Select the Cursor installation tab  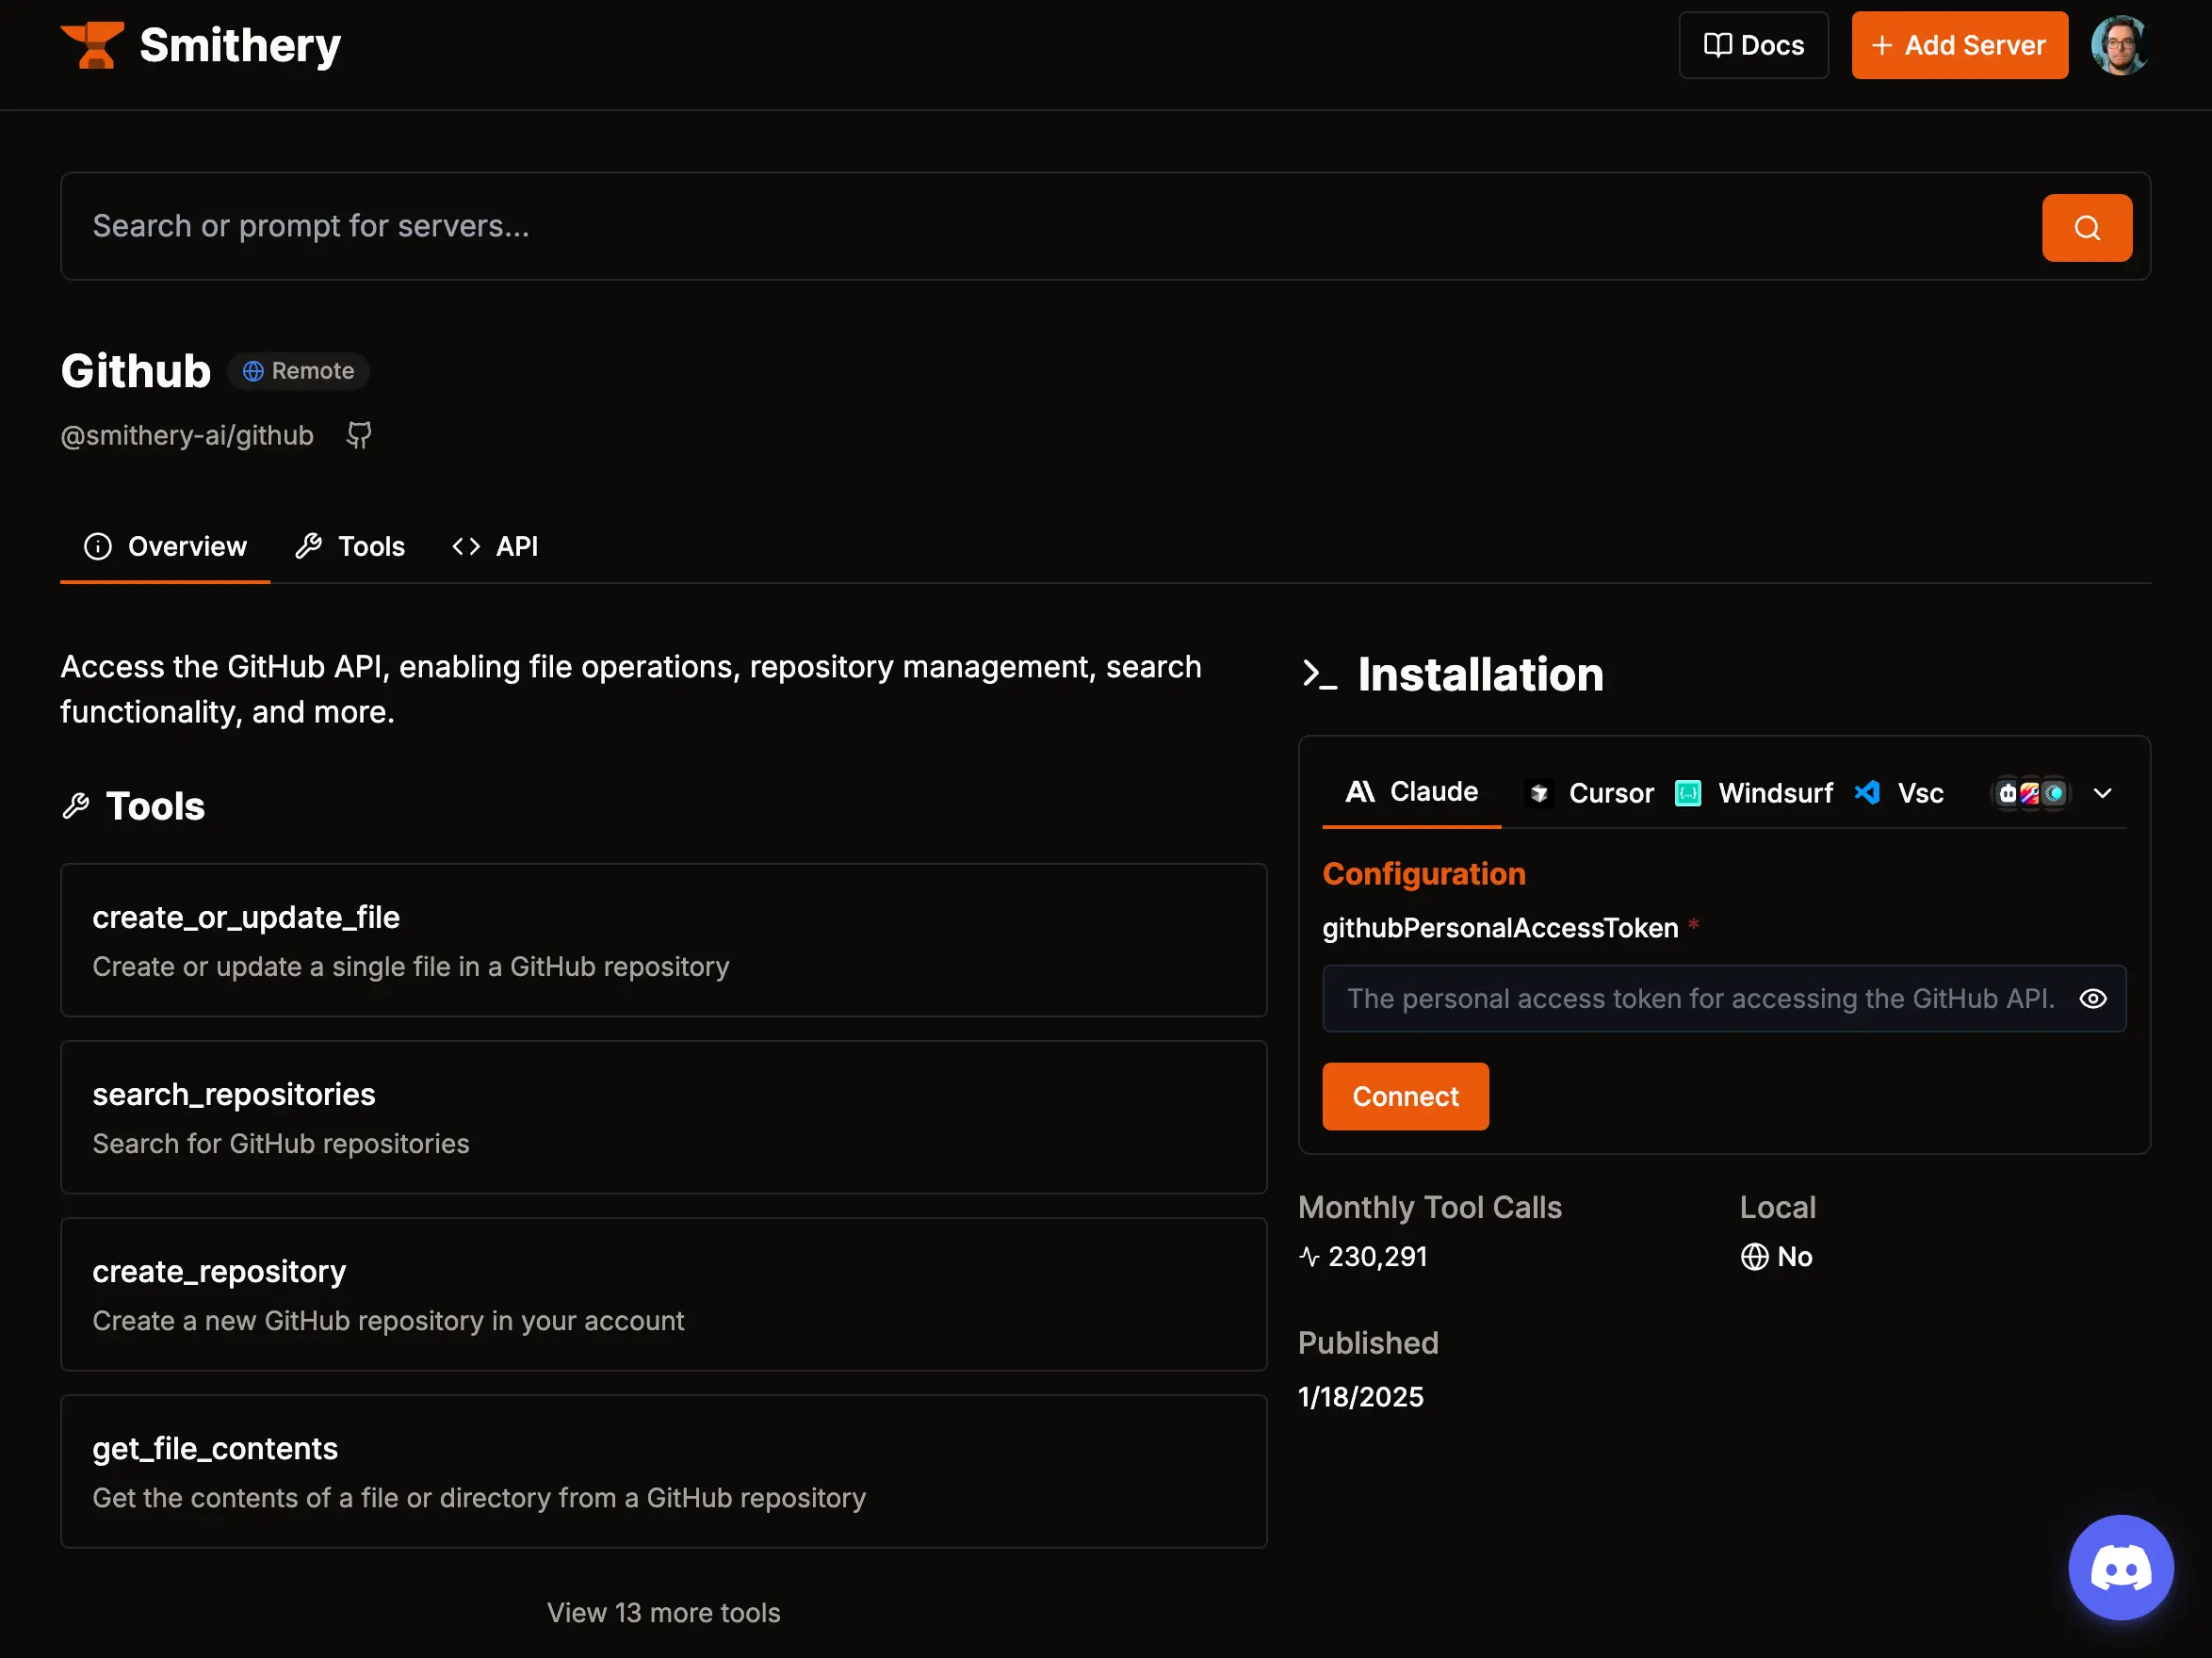(1589, 793)
